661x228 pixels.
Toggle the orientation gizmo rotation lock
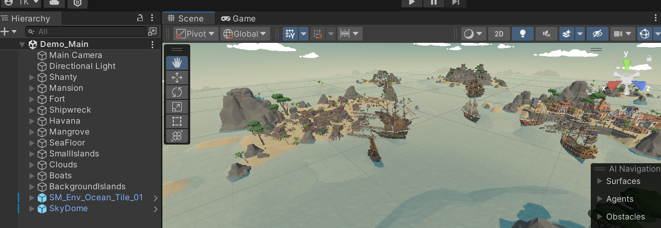pos(649,58)
